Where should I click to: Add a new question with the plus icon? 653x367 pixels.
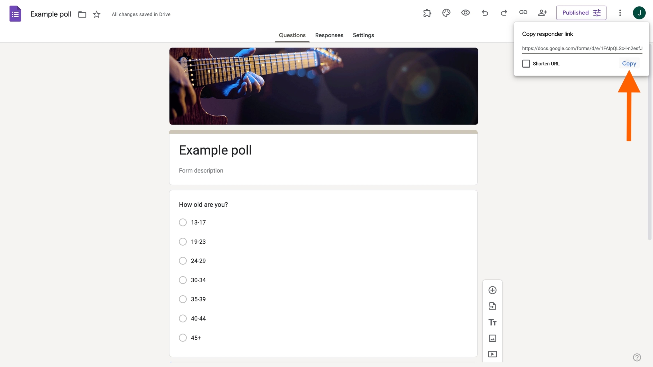pyautogui.click(x=492, y=290)
